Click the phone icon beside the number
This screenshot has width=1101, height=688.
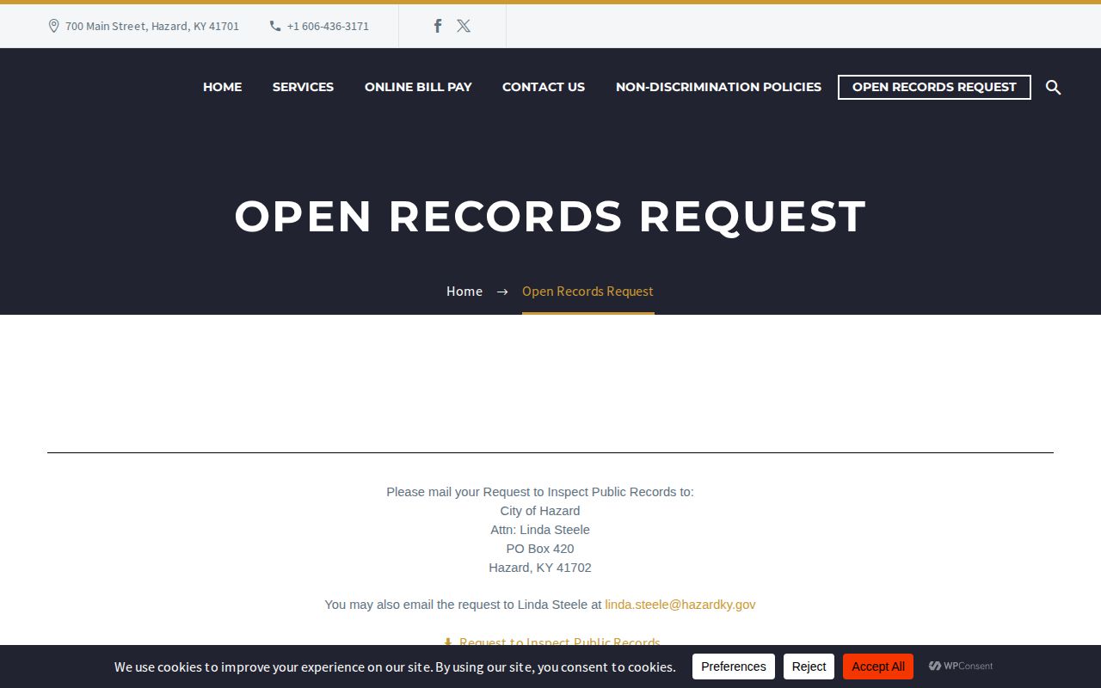275,26
